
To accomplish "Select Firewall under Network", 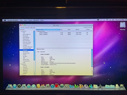I will click(x=25, y=67).
